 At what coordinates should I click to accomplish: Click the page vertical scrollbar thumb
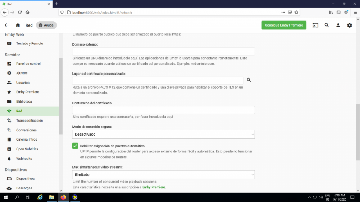click(x=358, y=132)
